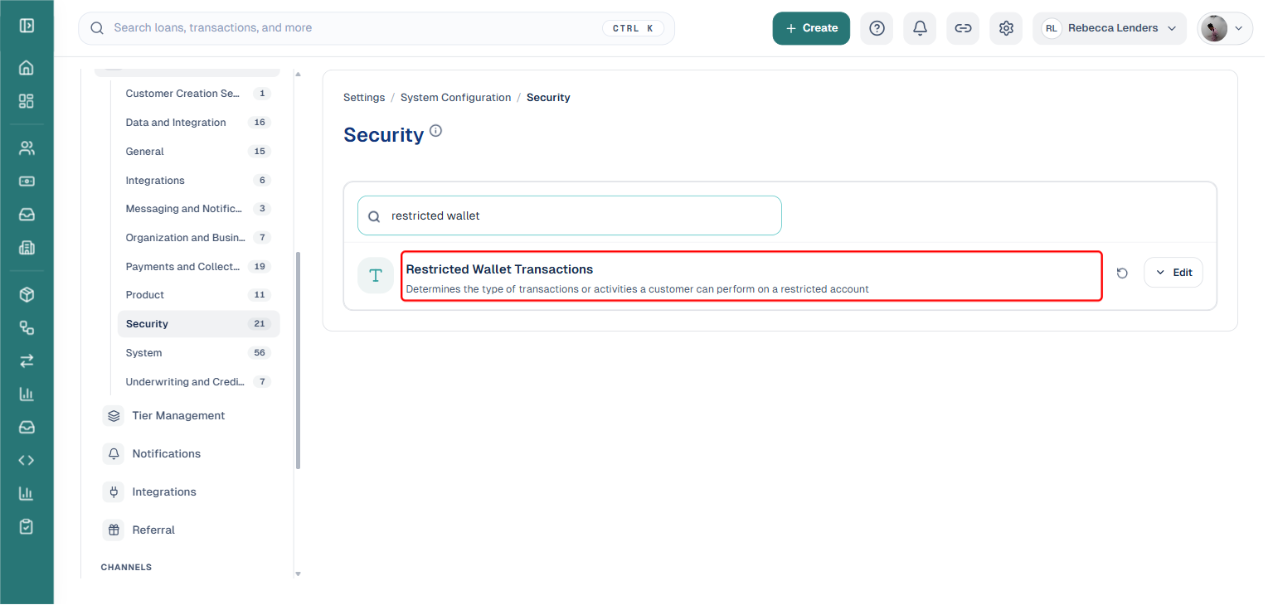Click the banknote icon in left rail
This screenshot has width=1273, height=605.
[x=27, y=181]
